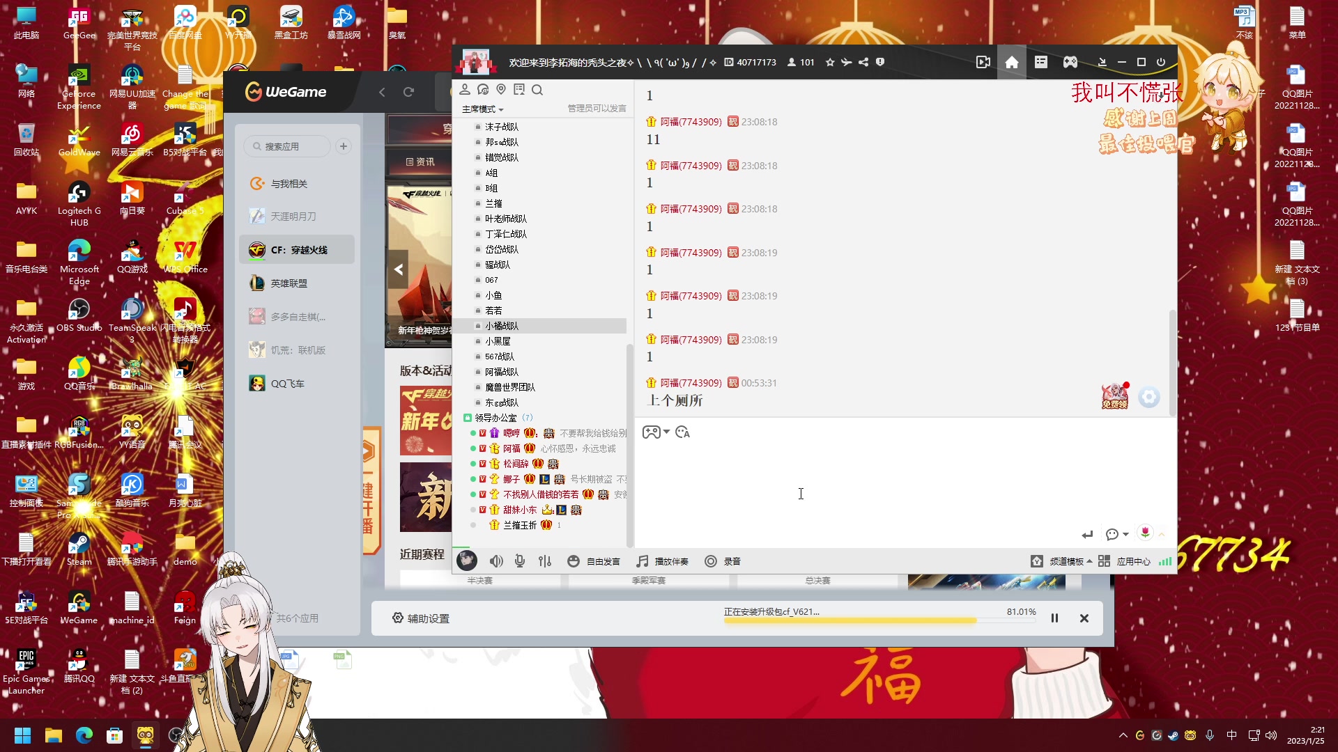Open 应用中心 app center
Screen dimensions: 1338x752
click(x=1124, y=561)
